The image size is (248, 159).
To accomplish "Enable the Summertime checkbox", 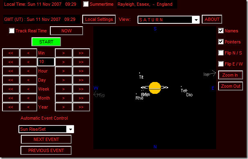I will [x=86, y=4].
